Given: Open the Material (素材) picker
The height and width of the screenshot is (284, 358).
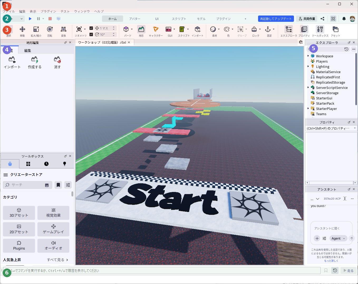Looking at the screenshot, I should tap(213, 29).
